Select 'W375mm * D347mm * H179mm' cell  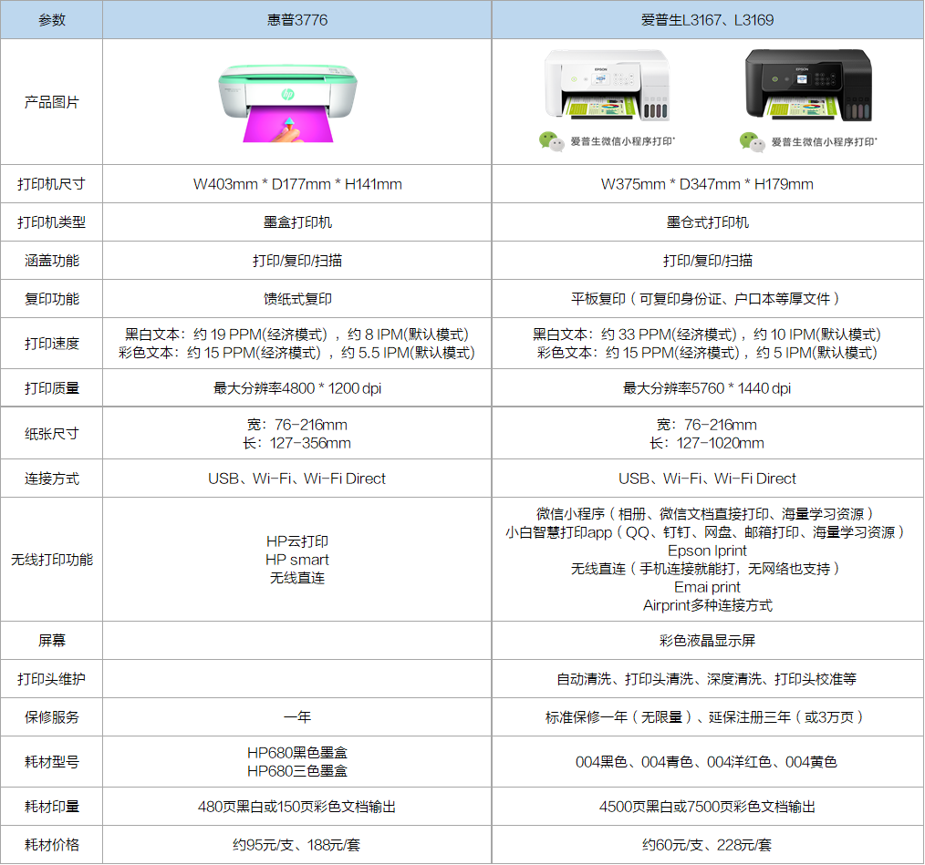pos(707,184)
